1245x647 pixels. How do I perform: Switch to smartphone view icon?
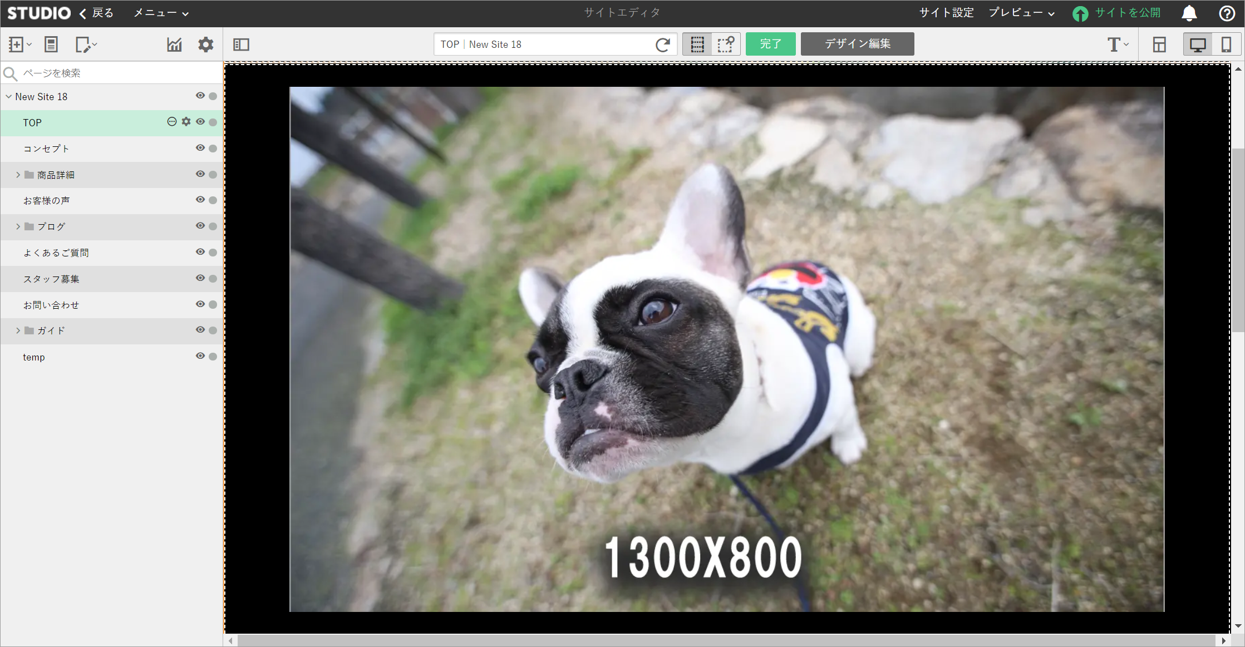[1226, 45]
